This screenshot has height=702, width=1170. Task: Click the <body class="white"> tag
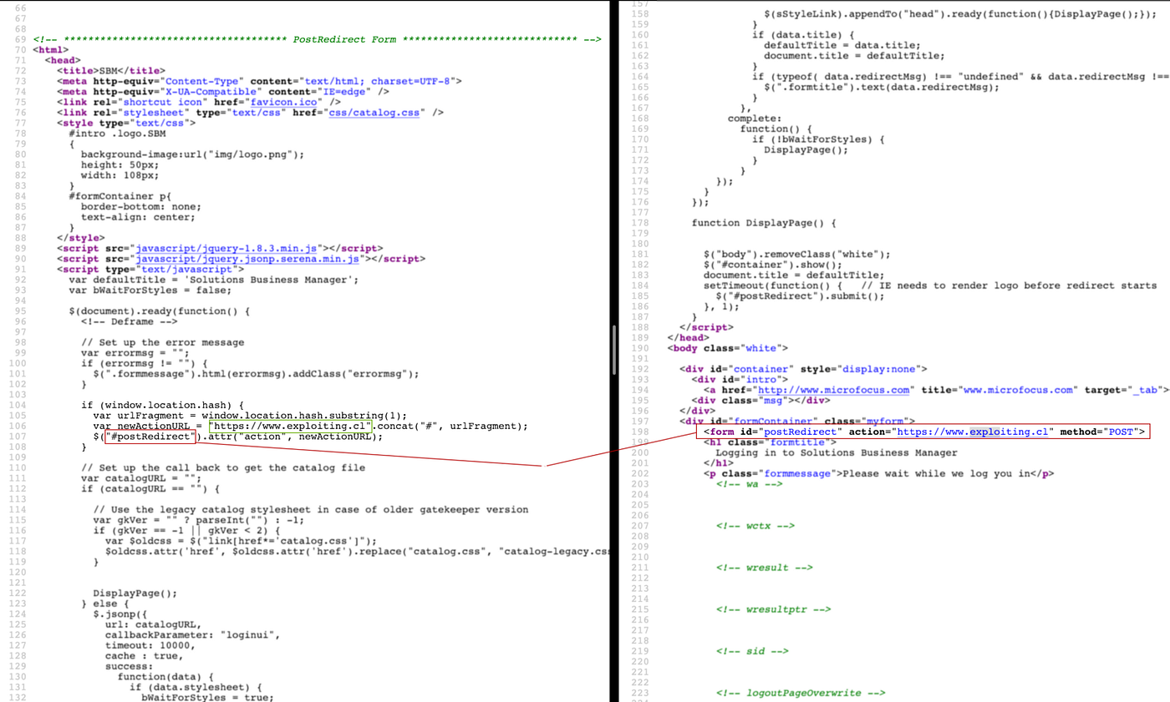click(x=727, y=348)
